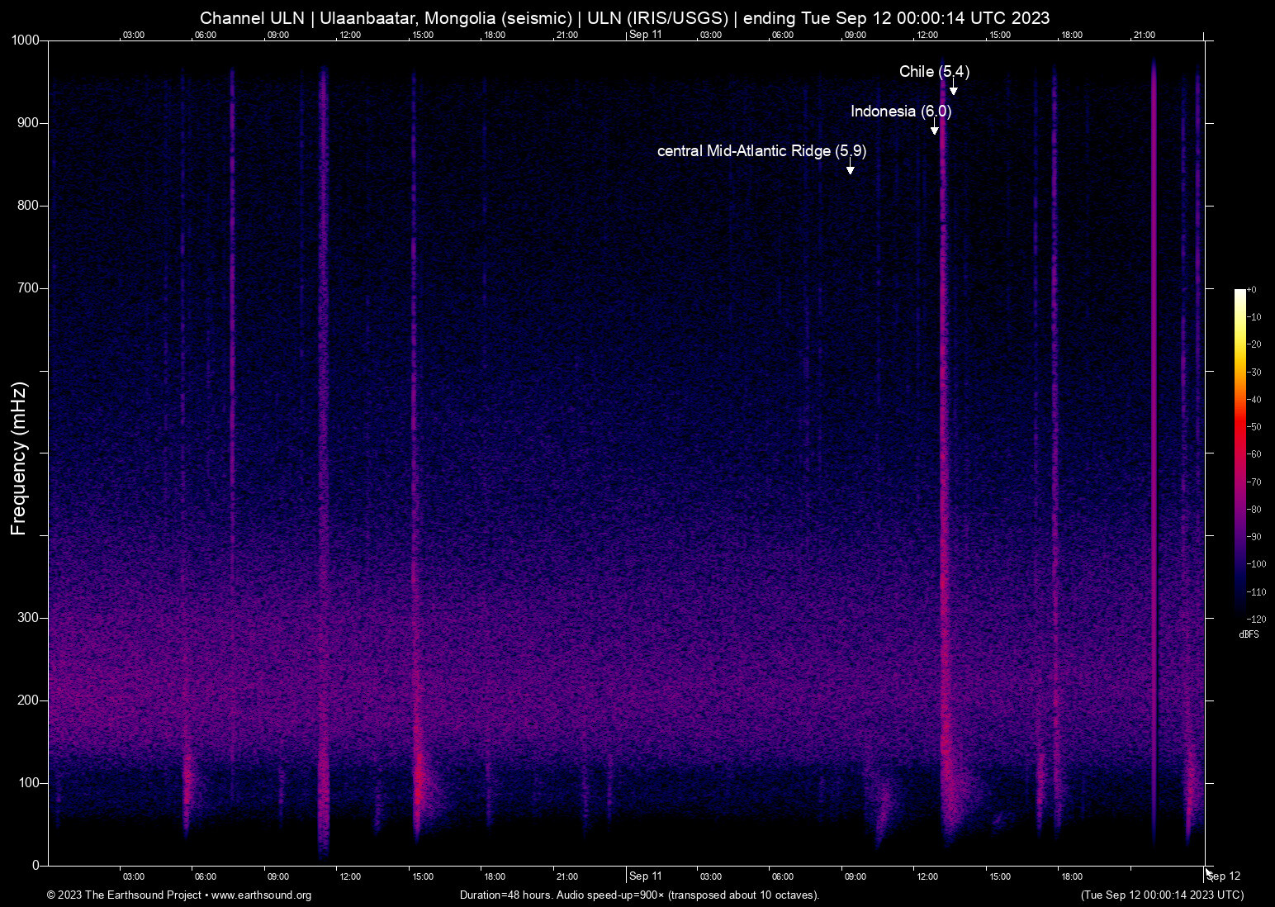This screenshot has width=1275, height=907.
Task: Click the Sep 11 label on bottom time axis
Action: tap(645, 876)
